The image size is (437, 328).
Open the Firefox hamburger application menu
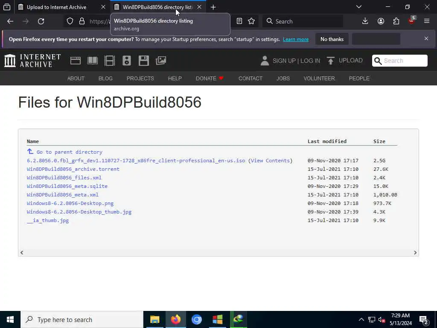[x=427, y=21]
